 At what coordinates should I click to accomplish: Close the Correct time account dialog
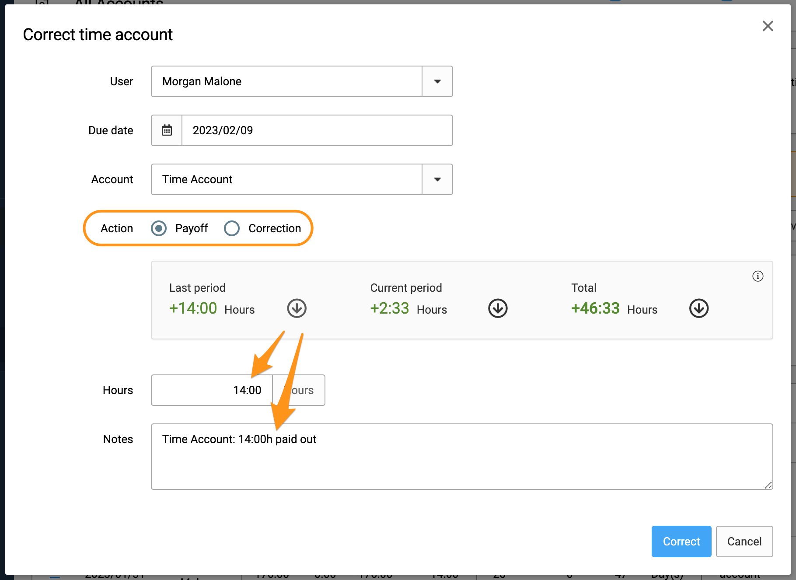(x=768, y=26)
